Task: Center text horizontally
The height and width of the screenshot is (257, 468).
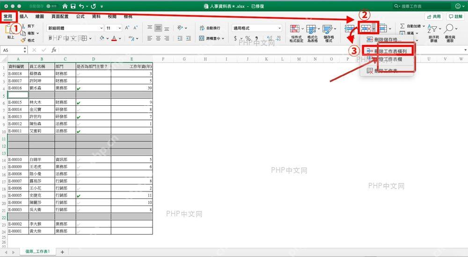Action: pyautogui.click(x=158, y=38)
